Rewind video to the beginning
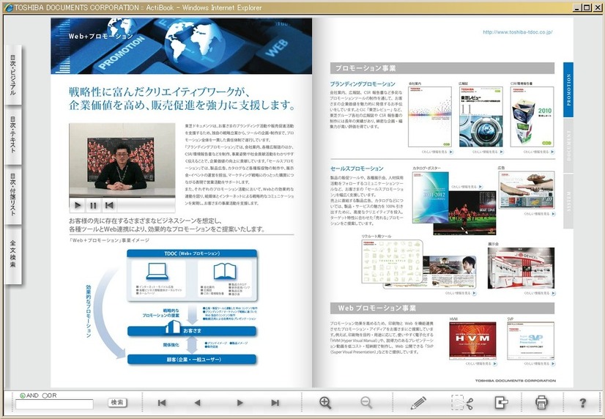Viewport: 605px width, 419px height. (x=109, y=205)
